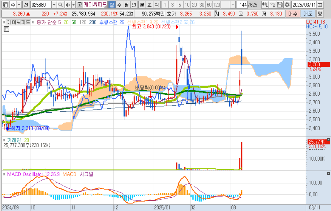Choose interval 60 button

tap(209, 4)
